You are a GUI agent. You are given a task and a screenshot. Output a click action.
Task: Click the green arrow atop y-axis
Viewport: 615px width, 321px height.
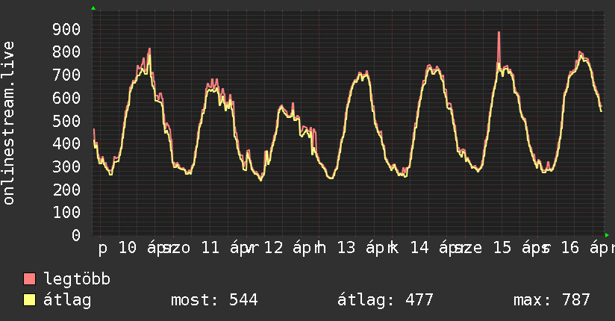(93, 8)
